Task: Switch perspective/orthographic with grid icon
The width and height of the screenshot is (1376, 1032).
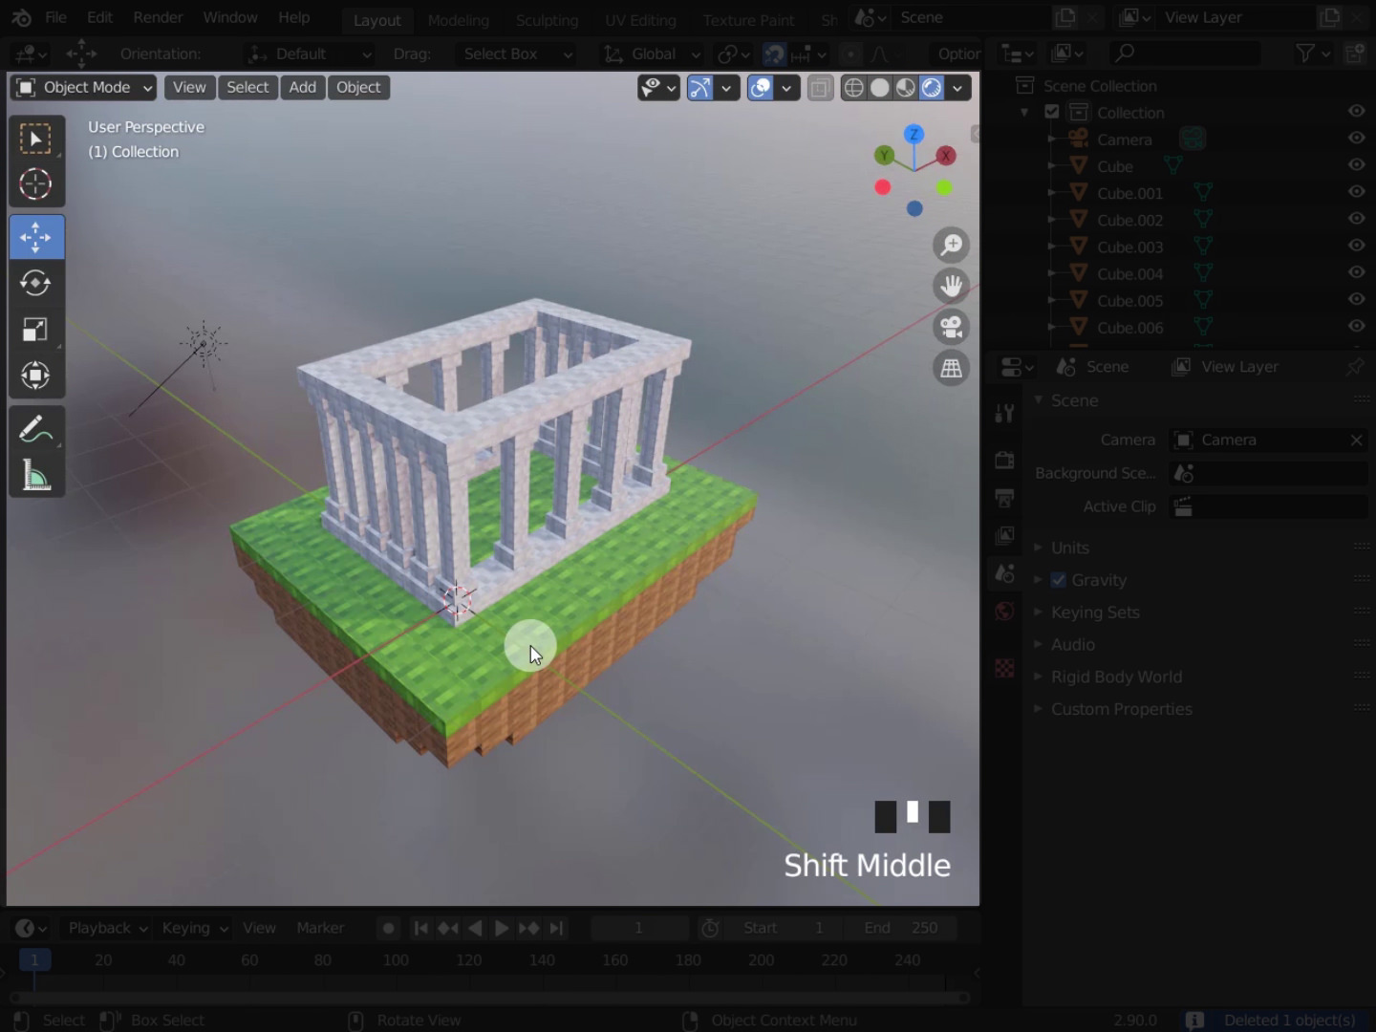Action: 951,369
